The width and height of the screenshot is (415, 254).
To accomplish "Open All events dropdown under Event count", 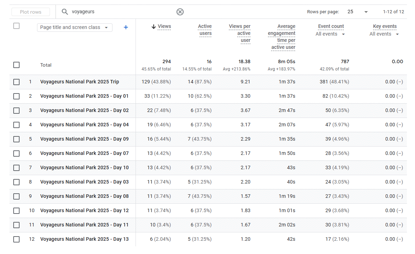I will [330, 34].
